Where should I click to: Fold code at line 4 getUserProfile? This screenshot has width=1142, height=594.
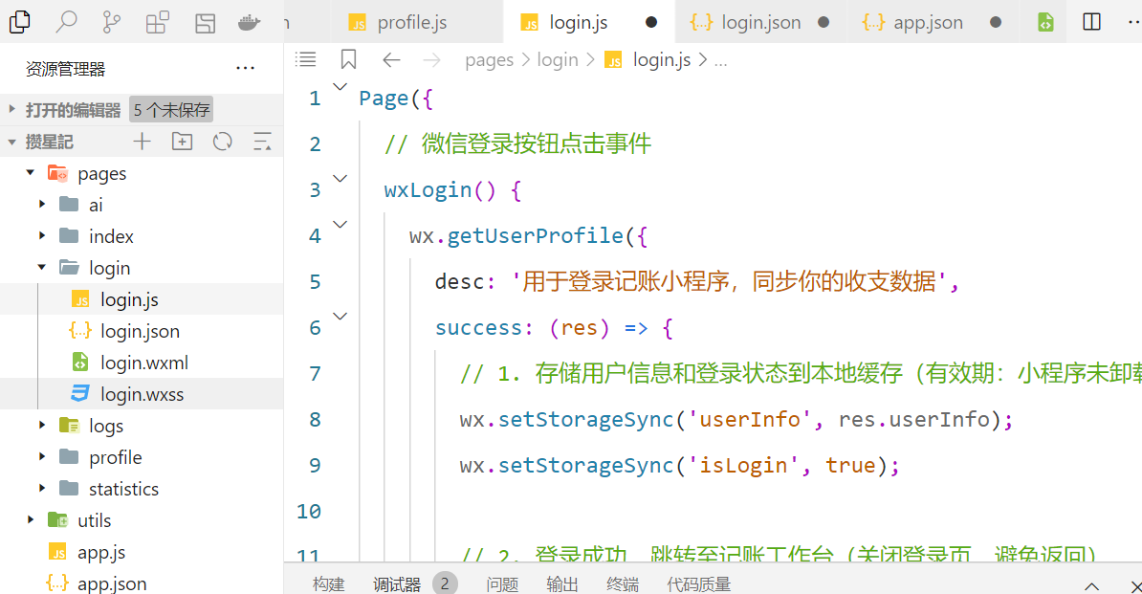click(340, 224)
